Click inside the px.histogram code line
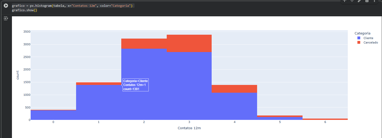Image resolution: width=382 pixels, height=138 pixels. point(72,6)
